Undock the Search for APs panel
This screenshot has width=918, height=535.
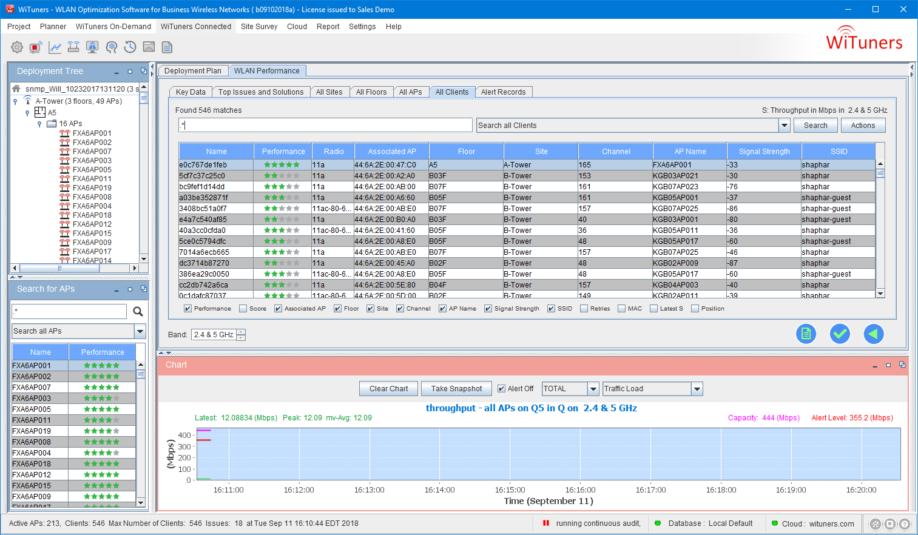click(143, 289)
